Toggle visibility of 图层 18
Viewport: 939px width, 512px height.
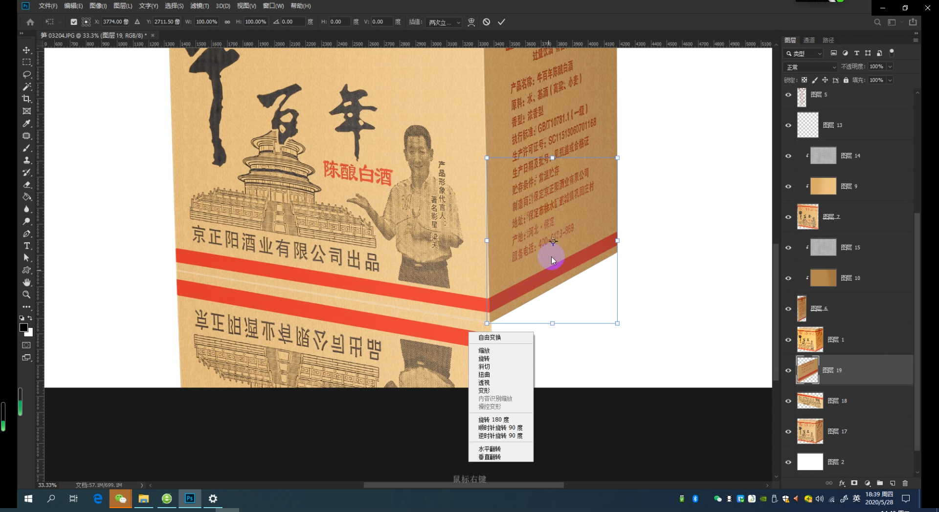pyautogui.click(x=788, y=401)
